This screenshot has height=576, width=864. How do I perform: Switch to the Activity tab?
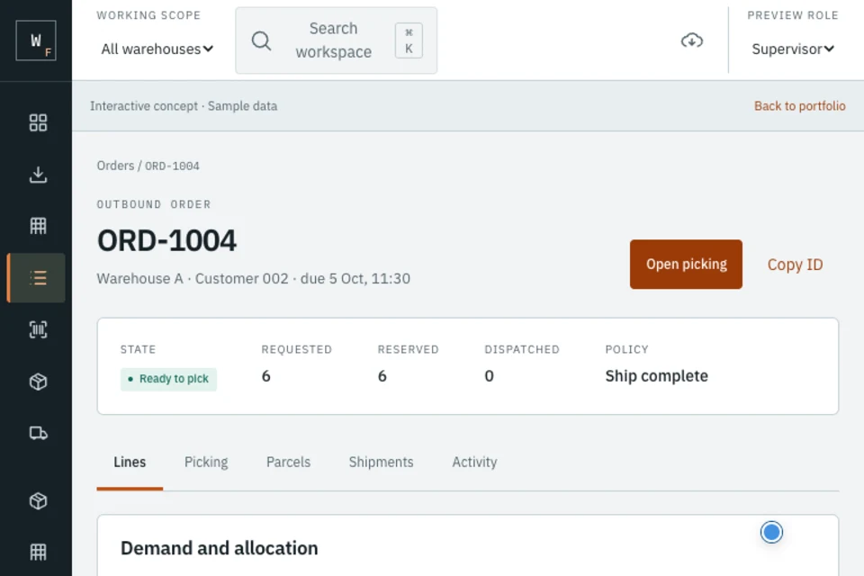point(474,462)
